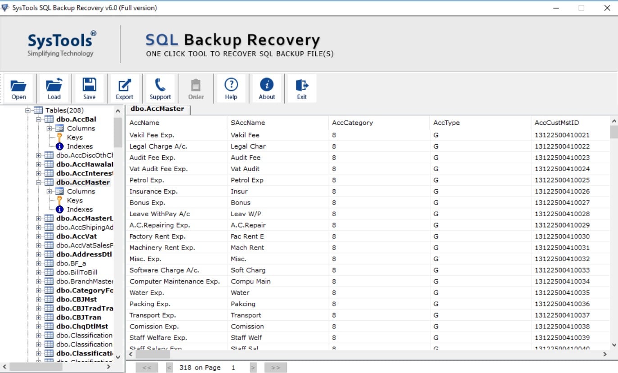Go to next page with > button
This screenshot has width=618, height=373.
(253, 368)
